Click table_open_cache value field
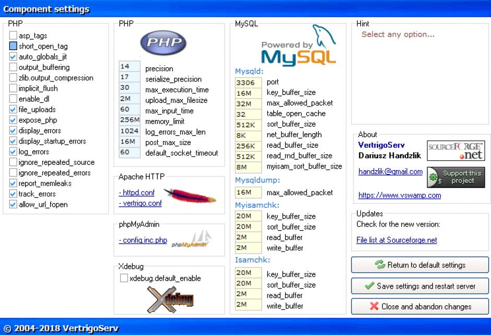 point(248,114)
